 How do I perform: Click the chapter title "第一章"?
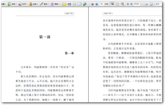click(x=69, y=53)
